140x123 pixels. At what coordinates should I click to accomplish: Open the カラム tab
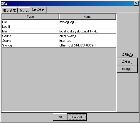[24, 10]
